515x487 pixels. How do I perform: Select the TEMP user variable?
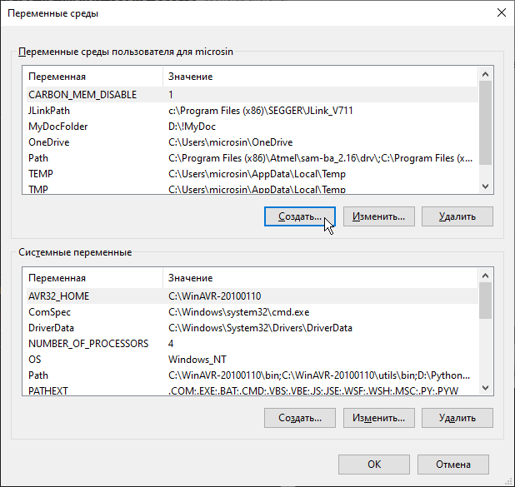(x=252, y=174)
